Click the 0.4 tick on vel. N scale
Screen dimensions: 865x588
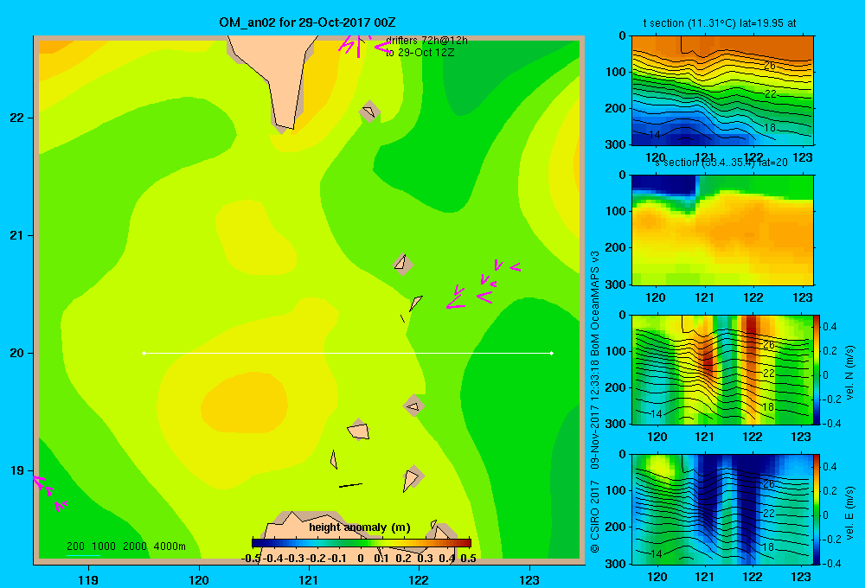tap(830, 327)
